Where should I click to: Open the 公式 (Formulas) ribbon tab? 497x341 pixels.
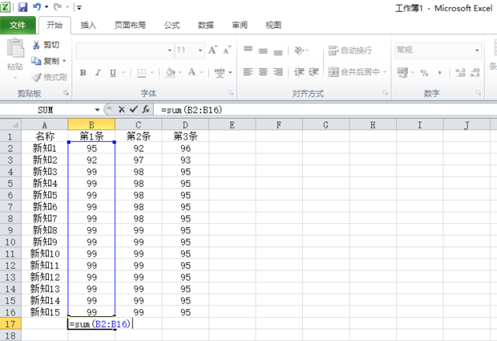click(x=172, y=25)
